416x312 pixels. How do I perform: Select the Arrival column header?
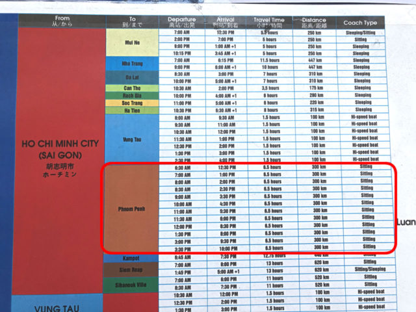point(226,23)
